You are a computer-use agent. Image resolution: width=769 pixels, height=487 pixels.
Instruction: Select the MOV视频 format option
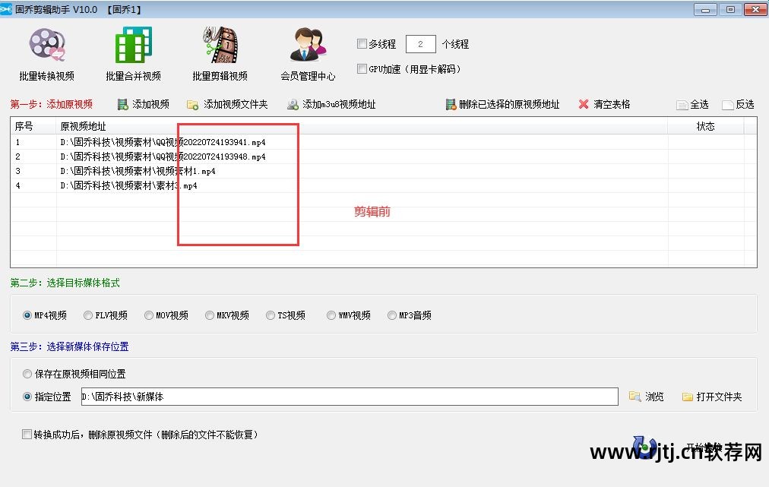149,315
